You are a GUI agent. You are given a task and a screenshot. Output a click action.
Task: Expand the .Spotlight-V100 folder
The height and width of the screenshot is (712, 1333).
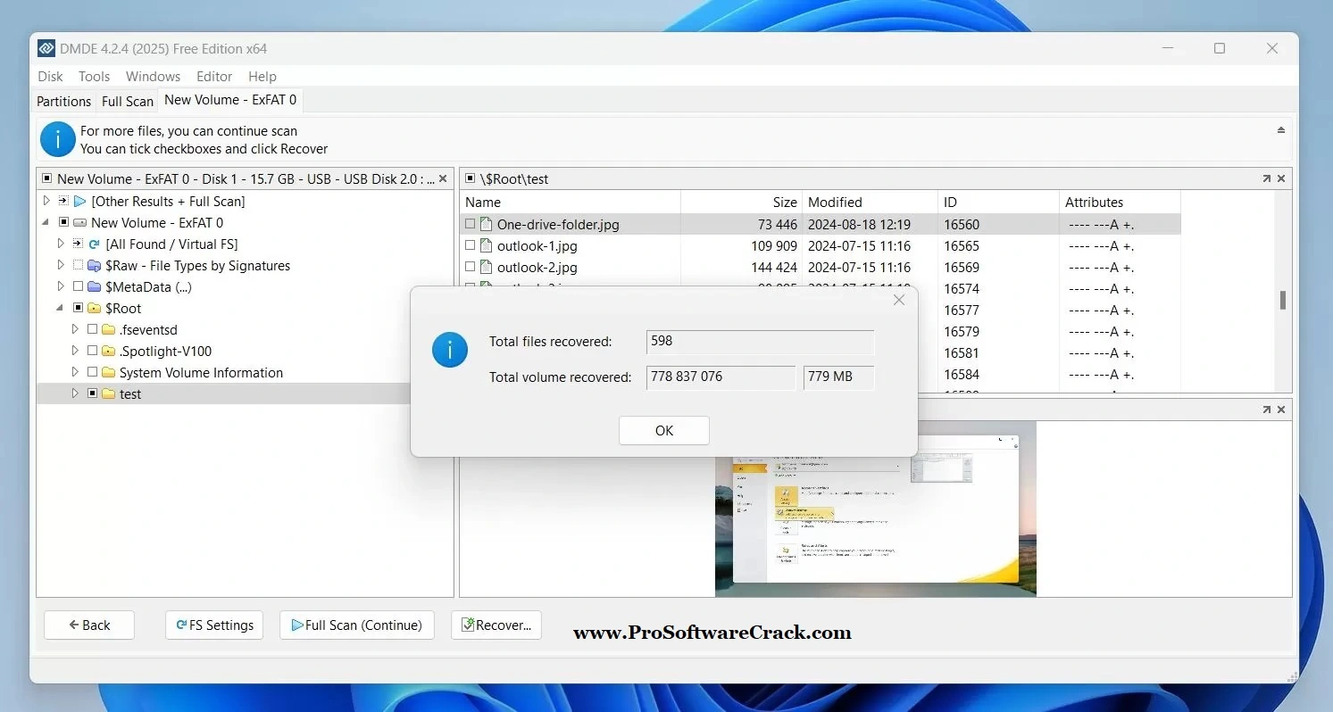pyautogui.click(x=75, y=352)
